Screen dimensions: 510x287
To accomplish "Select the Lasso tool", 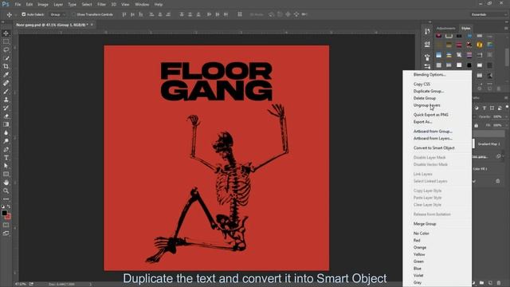I will pyautogui.click(x=6, y=49).
